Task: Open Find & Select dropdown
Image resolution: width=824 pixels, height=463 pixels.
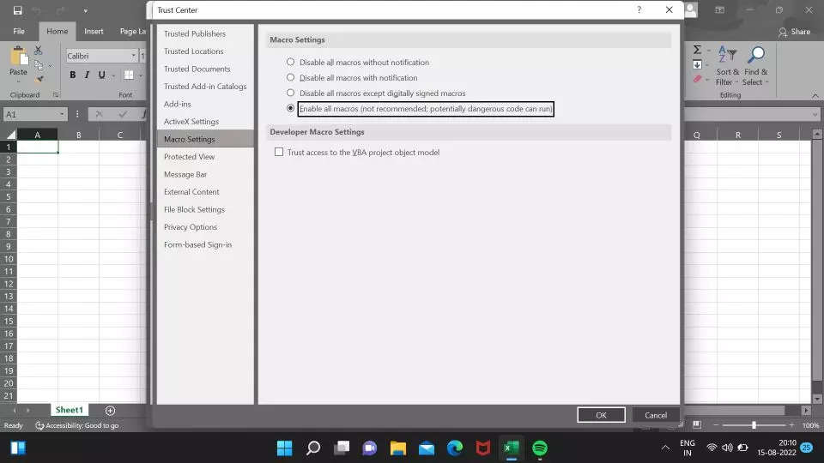Action: 755,66
